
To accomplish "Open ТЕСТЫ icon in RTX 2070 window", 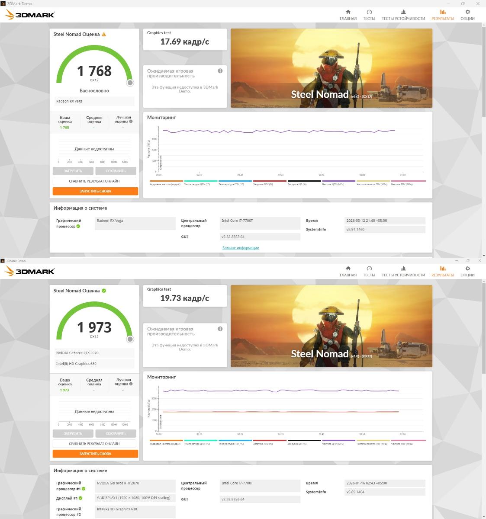I will (x=369, y=269).
